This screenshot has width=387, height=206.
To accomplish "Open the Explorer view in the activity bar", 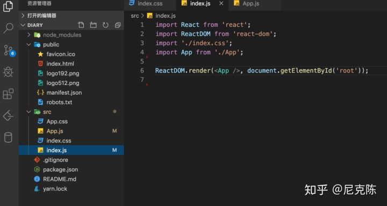I will 8,6.
